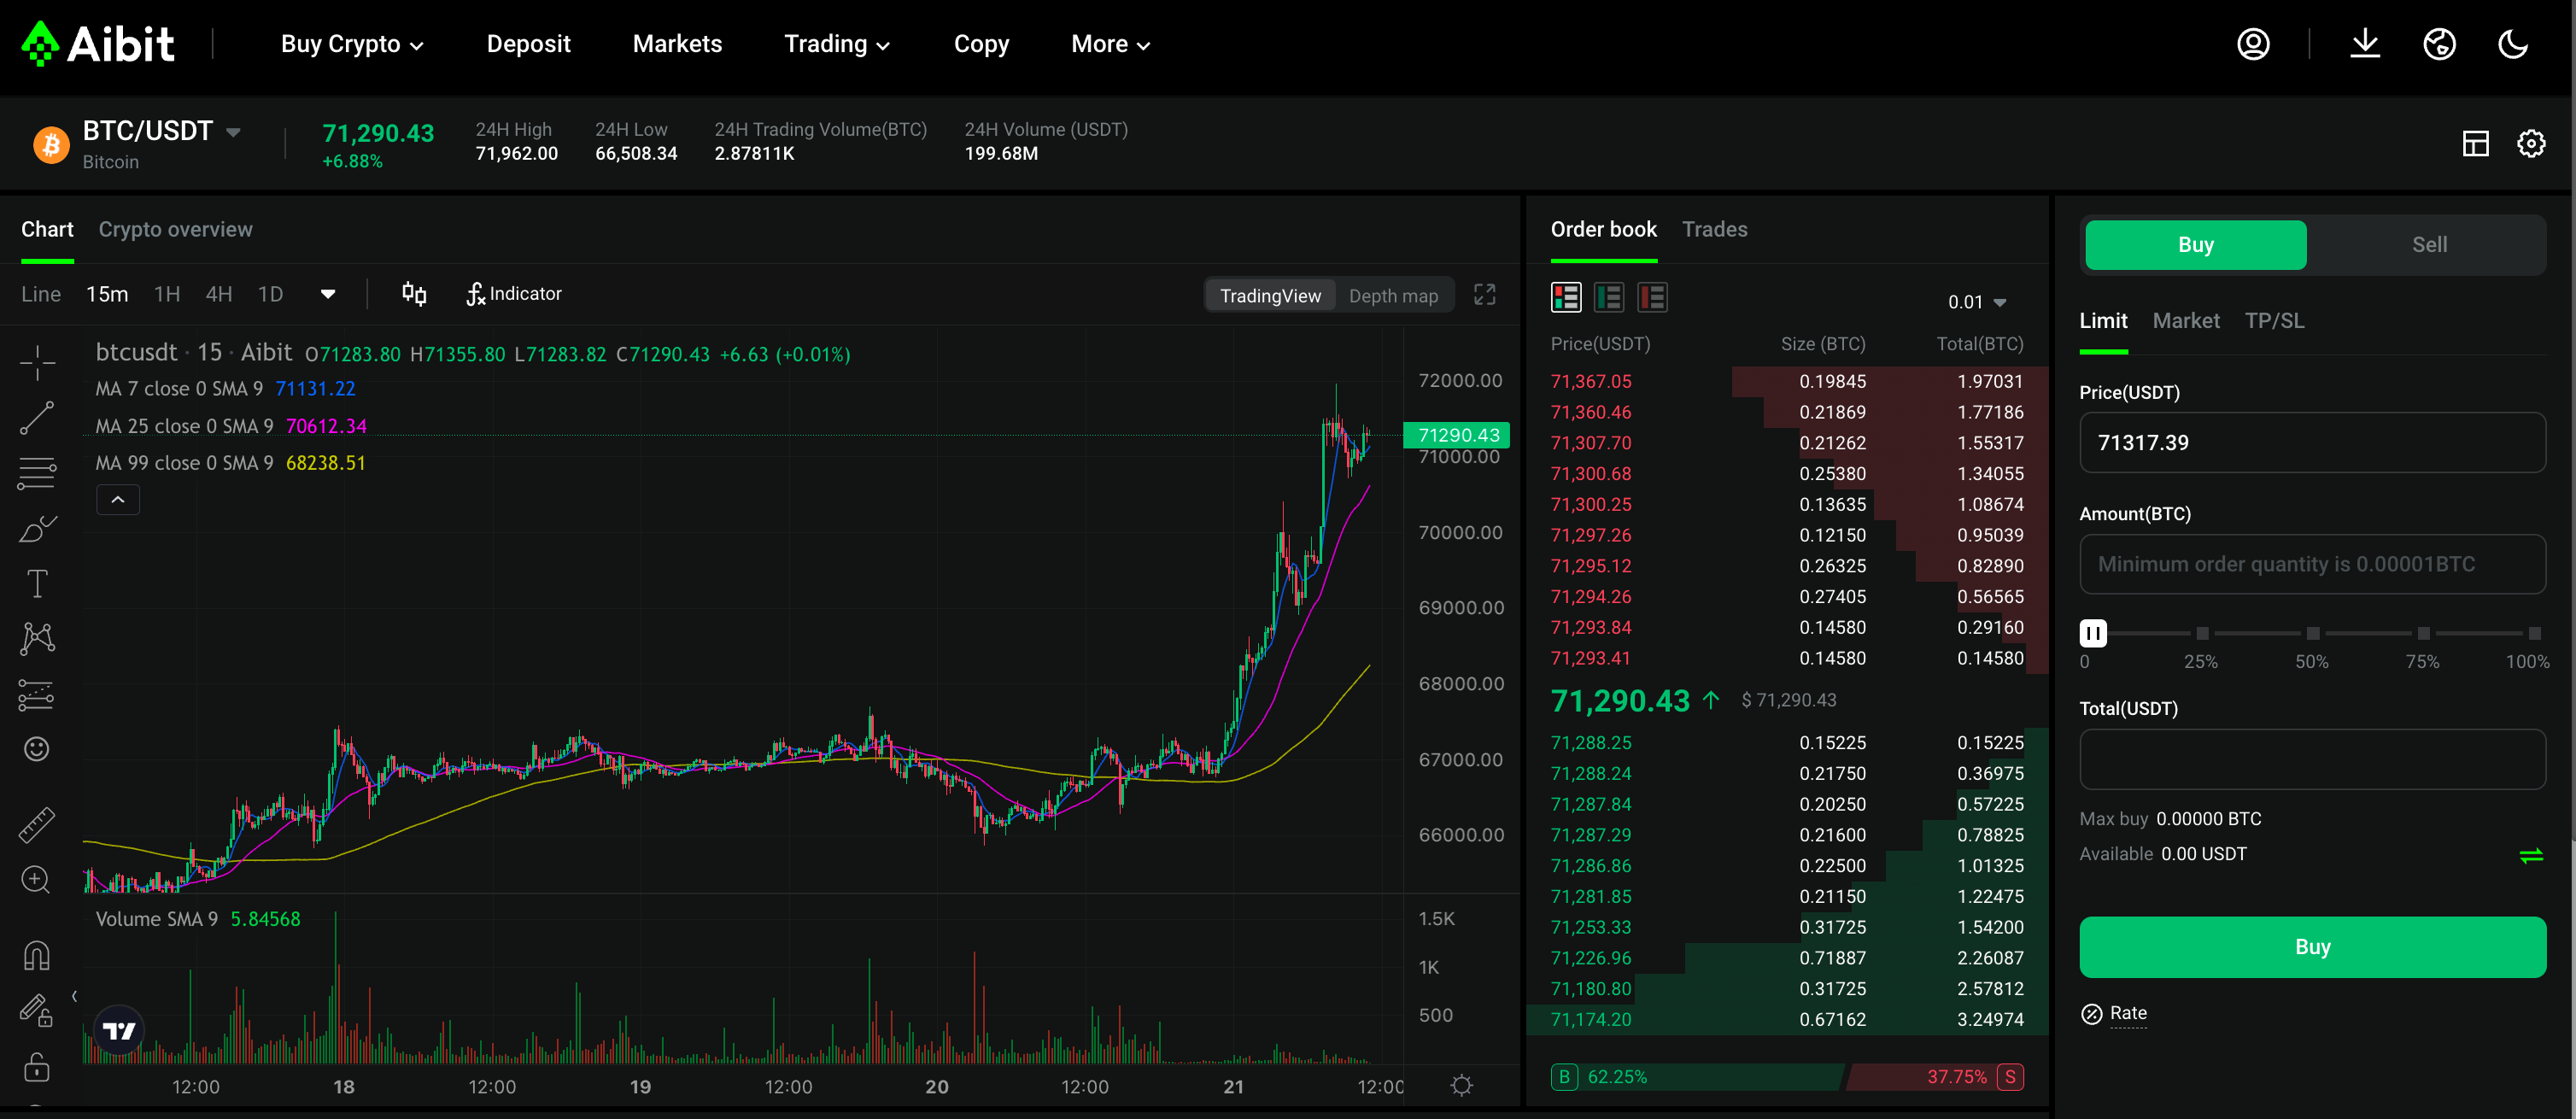This screenshot has height=1119, width=2576.
Task: Switch to Crypto overview tab
Action: 175,229
